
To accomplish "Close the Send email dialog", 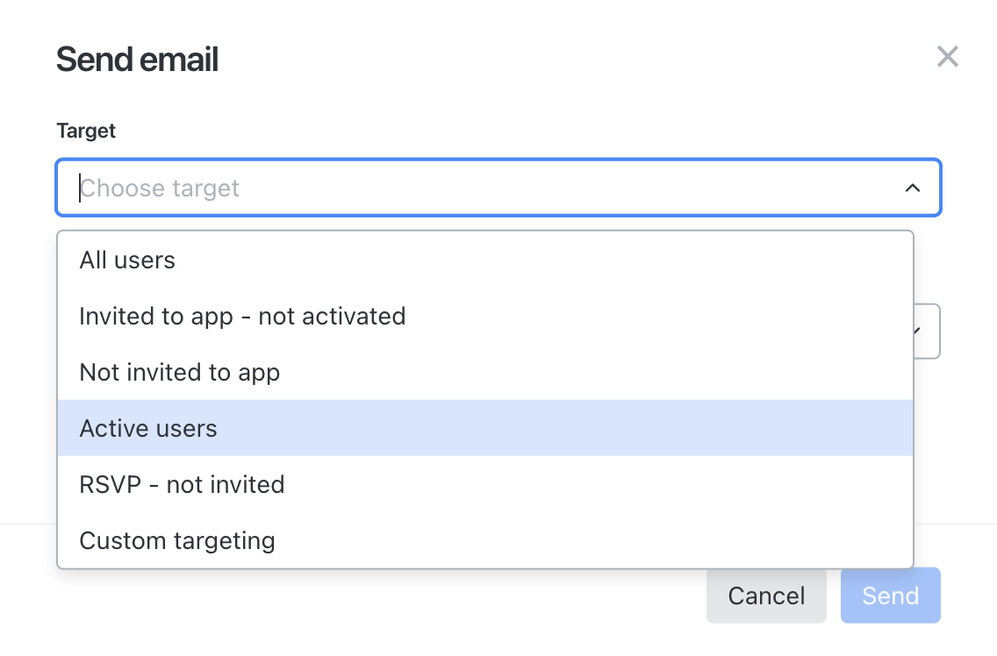I will 947,57.
